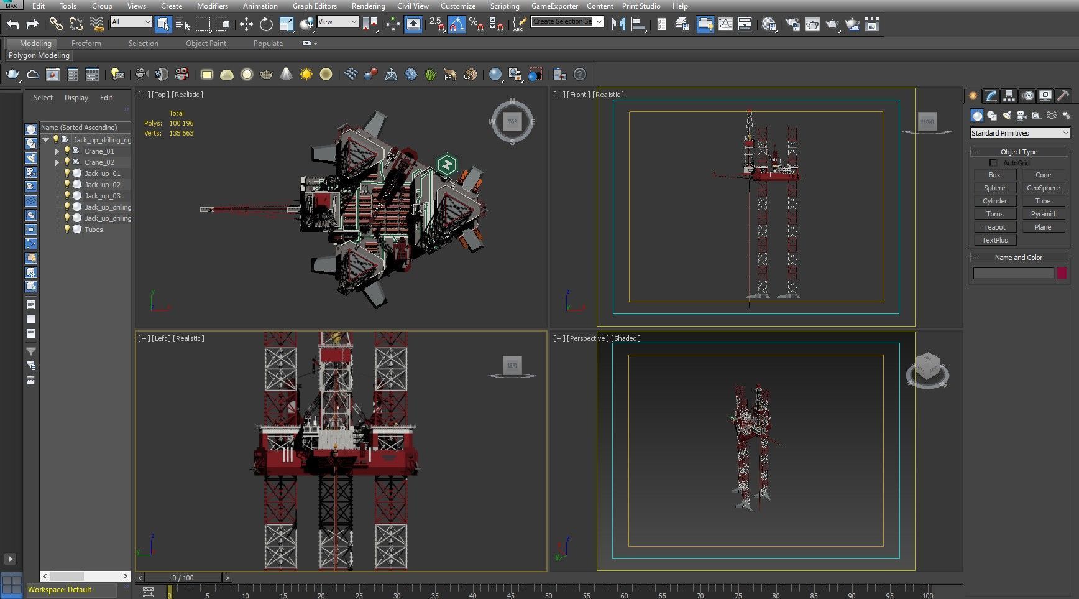Image resolution: width=1079 pixels, height=599 pixels.
Task: Switch to the Object Paint ribbon tab
Action: pos(206,44)
